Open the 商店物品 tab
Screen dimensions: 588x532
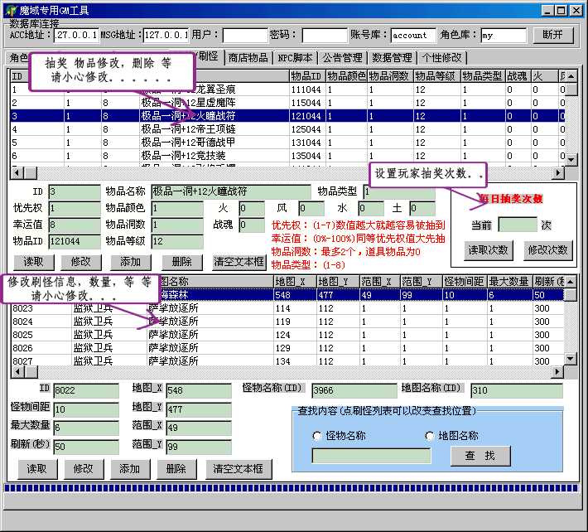pos(248,57)
